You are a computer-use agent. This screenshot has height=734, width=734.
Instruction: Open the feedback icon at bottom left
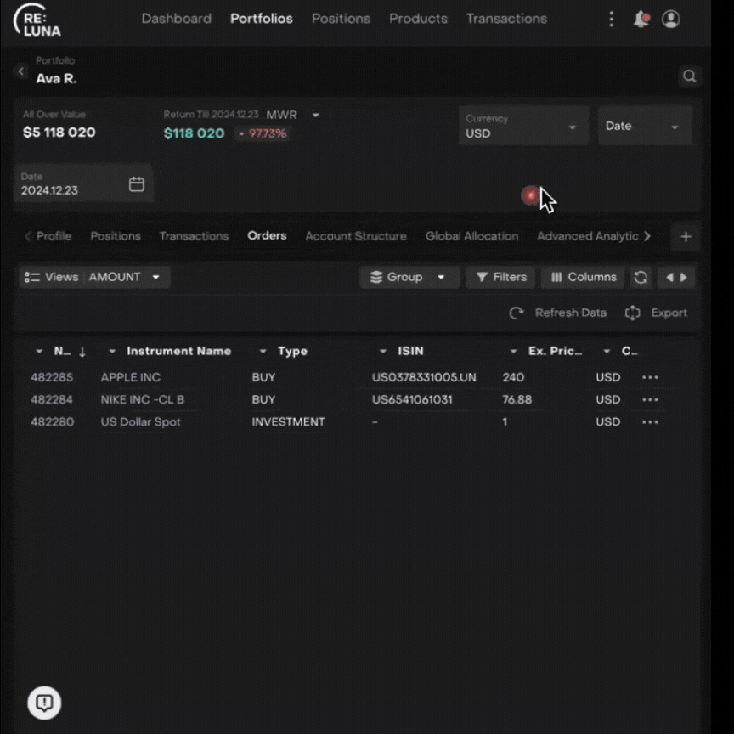[x=44, y=702]
